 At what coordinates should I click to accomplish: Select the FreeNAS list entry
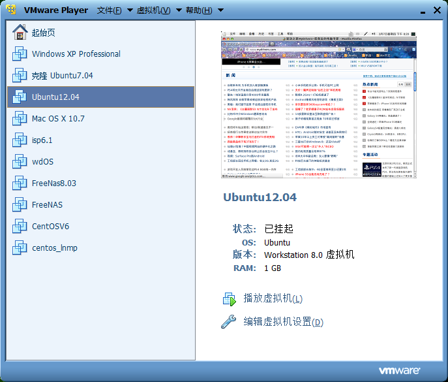(47, 205)
